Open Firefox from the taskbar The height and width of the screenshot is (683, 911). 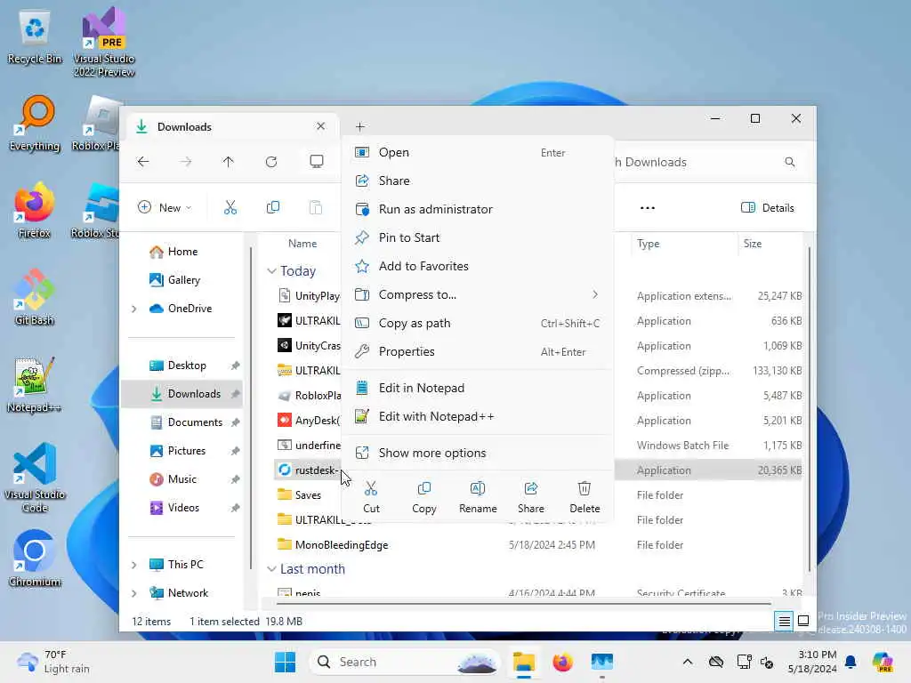[562, 662]
